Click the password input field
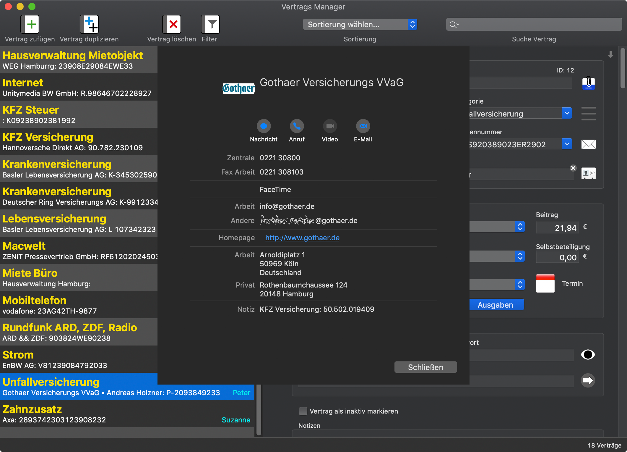This screenshot has height=452, width=627. [522, 355]
